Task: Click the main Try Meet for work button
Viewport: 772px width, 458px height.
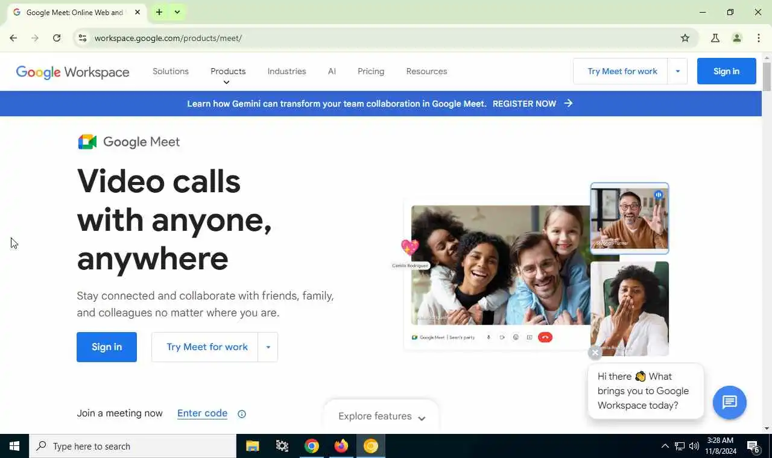Action: click(x=206, y=347)
